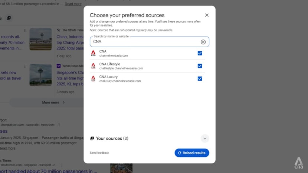Open three-dot menu beside changiairport.com result

click(59, 125)
